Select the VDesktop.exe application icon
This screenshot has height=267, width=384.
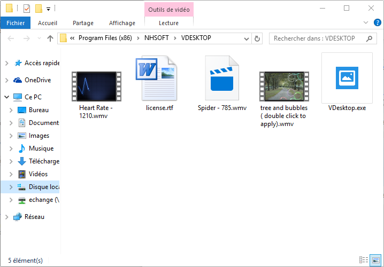[347, 78]
